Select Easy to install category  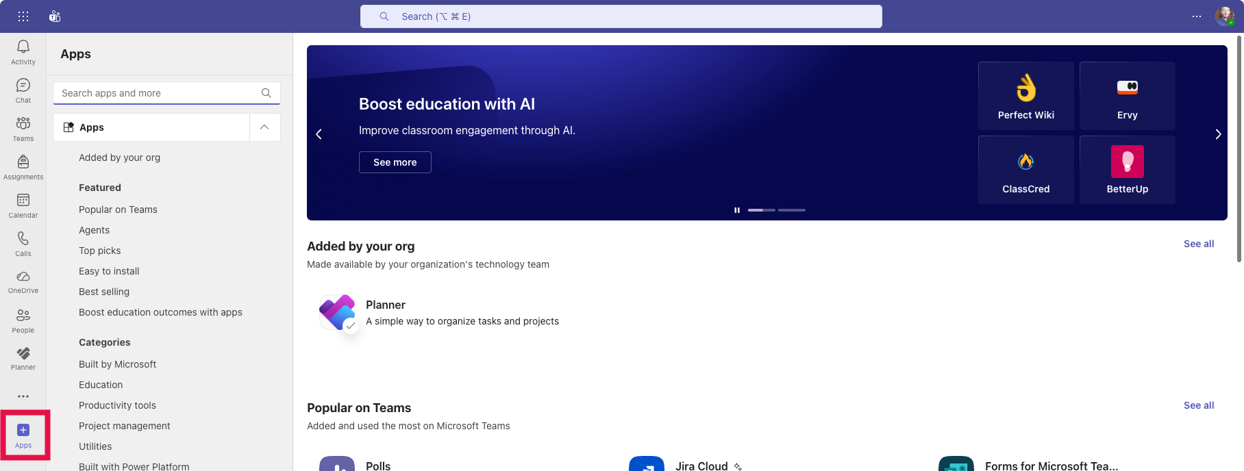click(109, 271)
